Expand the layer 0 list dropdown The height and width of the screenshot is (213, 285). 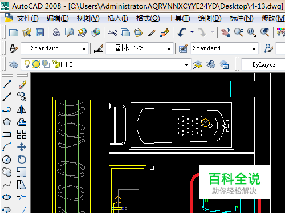tap(186, 65)
